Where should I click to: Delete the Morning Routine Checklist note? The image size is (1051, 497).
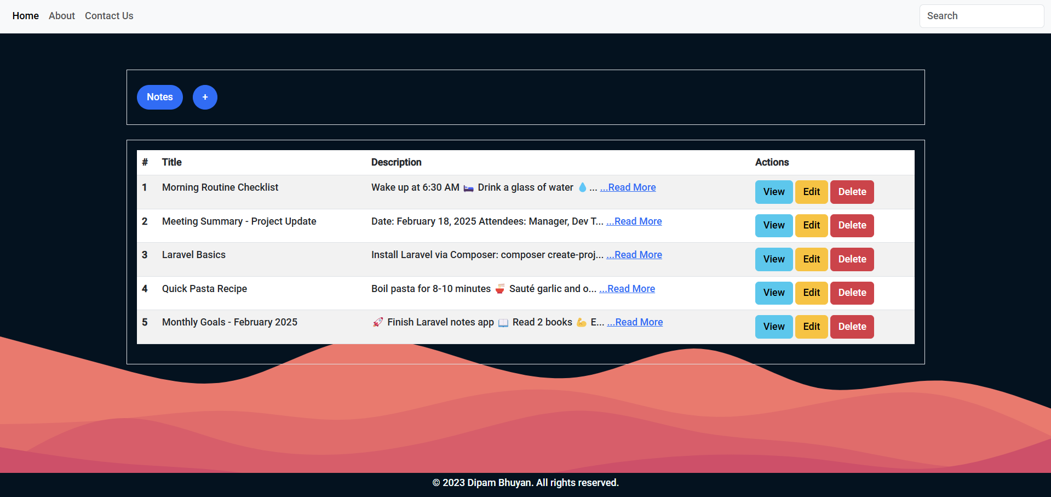(852, 192)
